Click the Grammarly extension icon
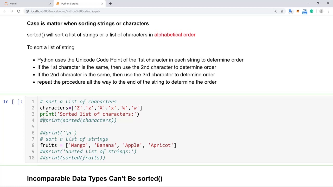Viewport: 333px width, 187px height. point(312,11)
